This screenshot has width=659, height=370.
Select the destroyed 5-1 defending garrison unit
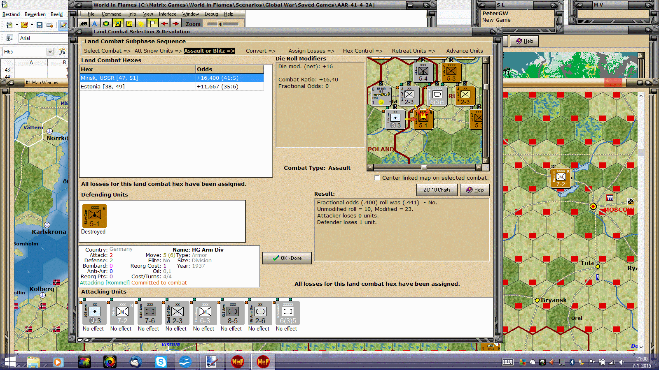(x=94, y=216)
